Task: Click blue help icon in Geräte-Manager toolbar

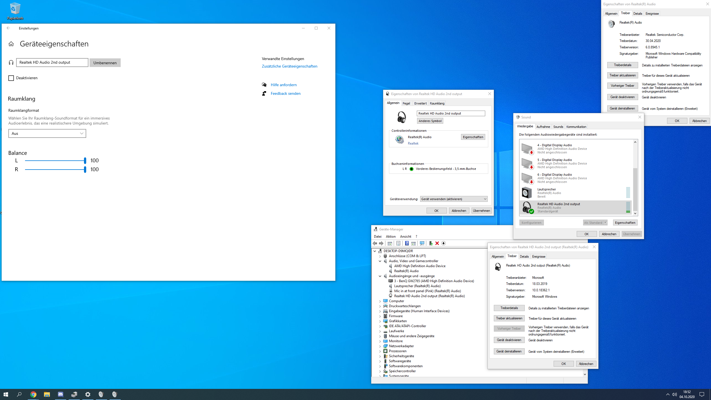Action: point(407,243)
